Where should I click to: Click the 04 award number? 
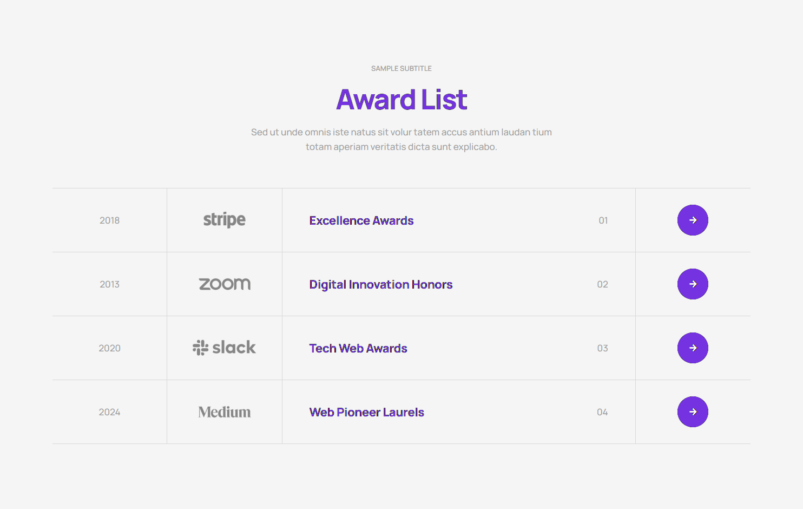click(602, 412)
